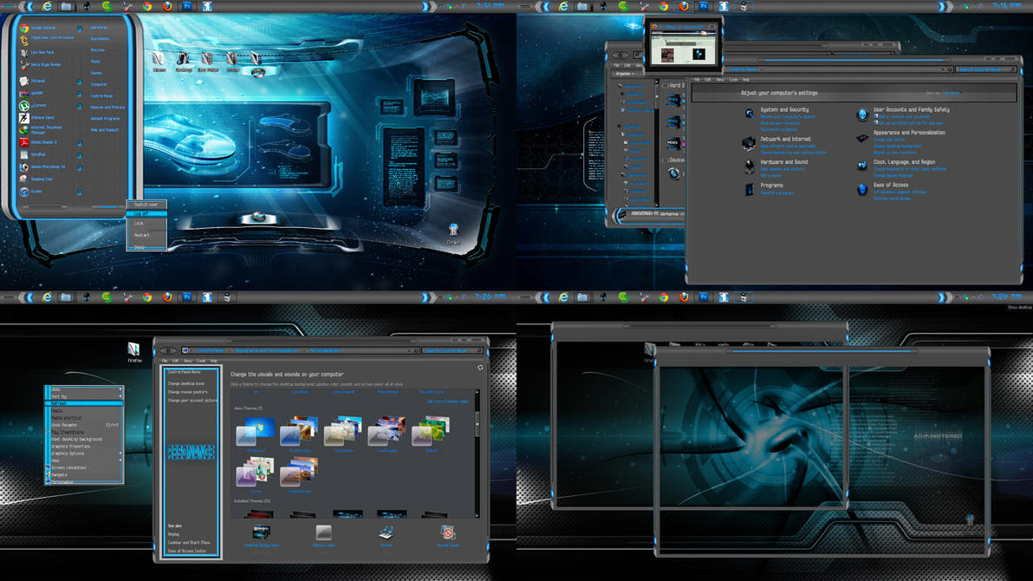Click Show desktop button in bottom-right screenshot

coord(1019,307)
